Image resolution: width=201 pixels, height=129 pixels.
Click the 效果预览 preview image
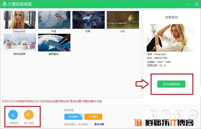click(171, 38)
